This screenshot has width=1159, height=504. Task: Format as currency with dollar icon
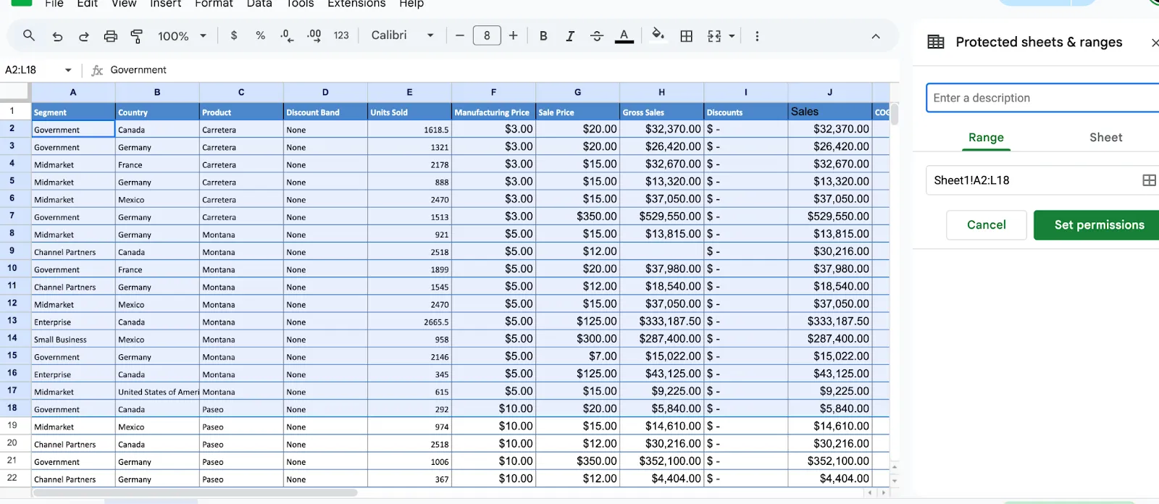coord(233,35)
